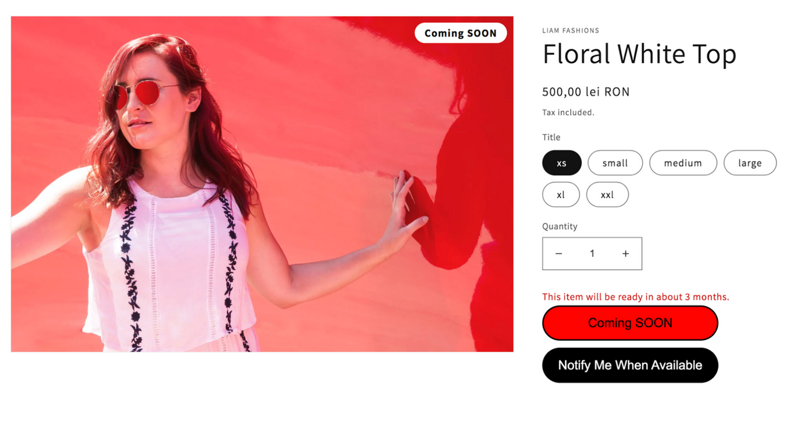The height and width of the screenshot is (447, 795).
Task: Click the Title label above the sizes
Action: click(x=551, y=137)
